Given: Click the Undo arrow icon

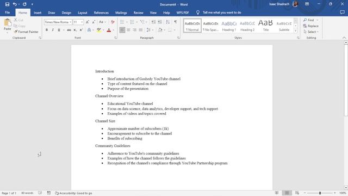Looking at the screenshot, I should click(15, 4).
